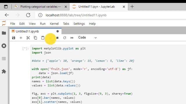Copy the selected cell

coord(35,38)
